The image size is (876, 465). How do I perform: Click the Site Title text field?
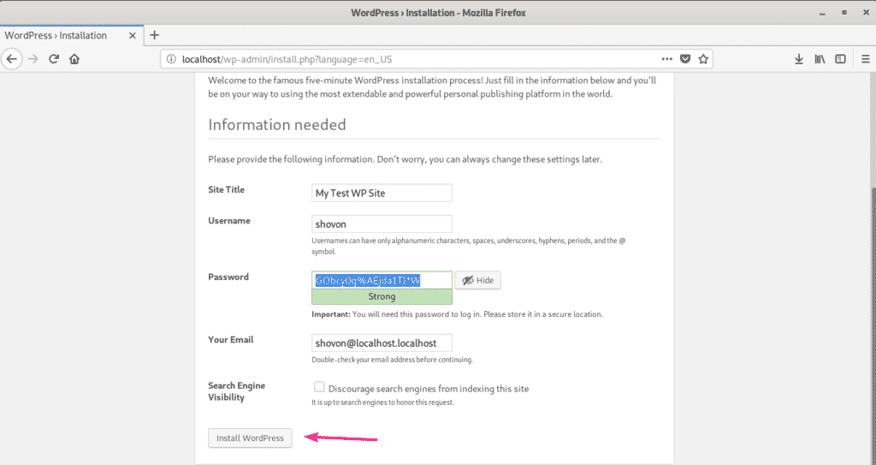click(x=382, y=193)
